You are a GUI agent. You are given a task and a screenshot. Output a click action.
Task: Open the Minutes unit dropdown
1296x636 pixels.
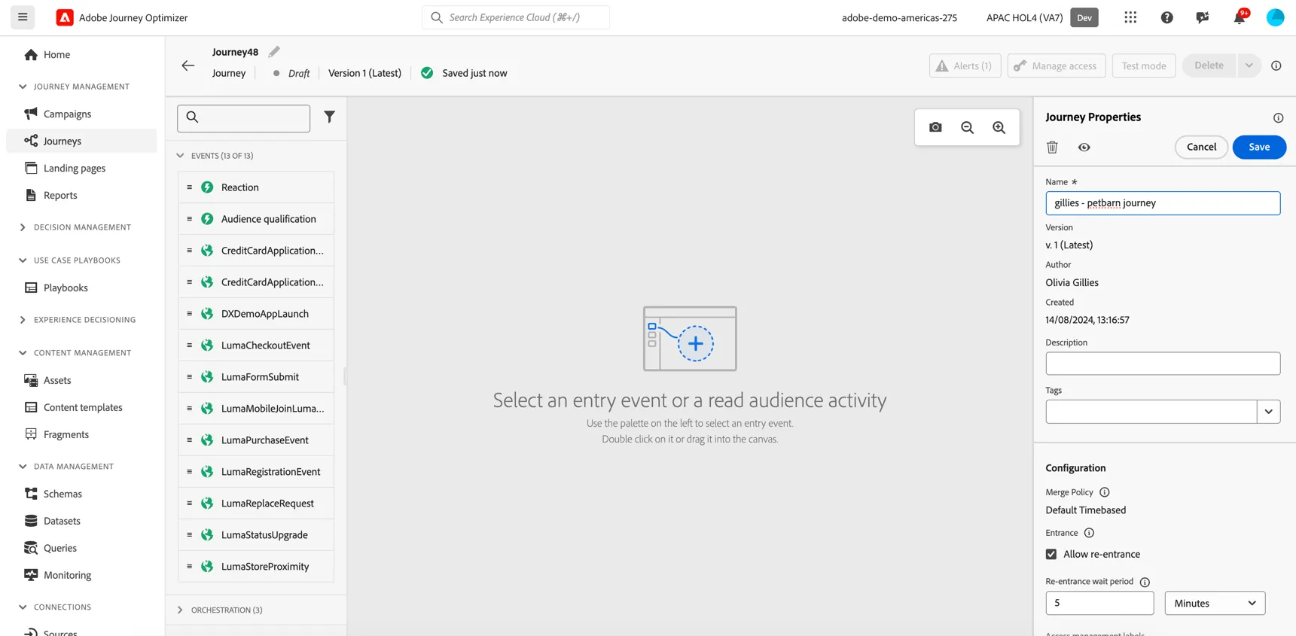pos(1215,603)
